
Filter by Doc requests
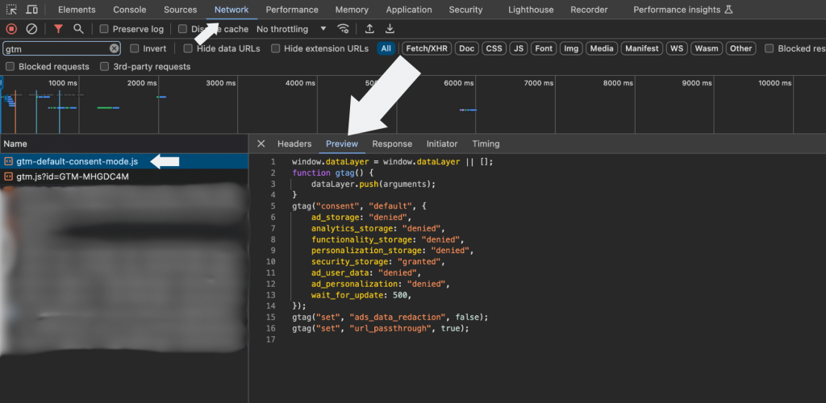(x=467, y=48)
